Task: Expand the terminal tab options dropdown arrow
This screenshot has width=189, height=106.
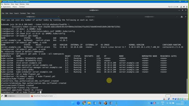Action: pos(185,17)
